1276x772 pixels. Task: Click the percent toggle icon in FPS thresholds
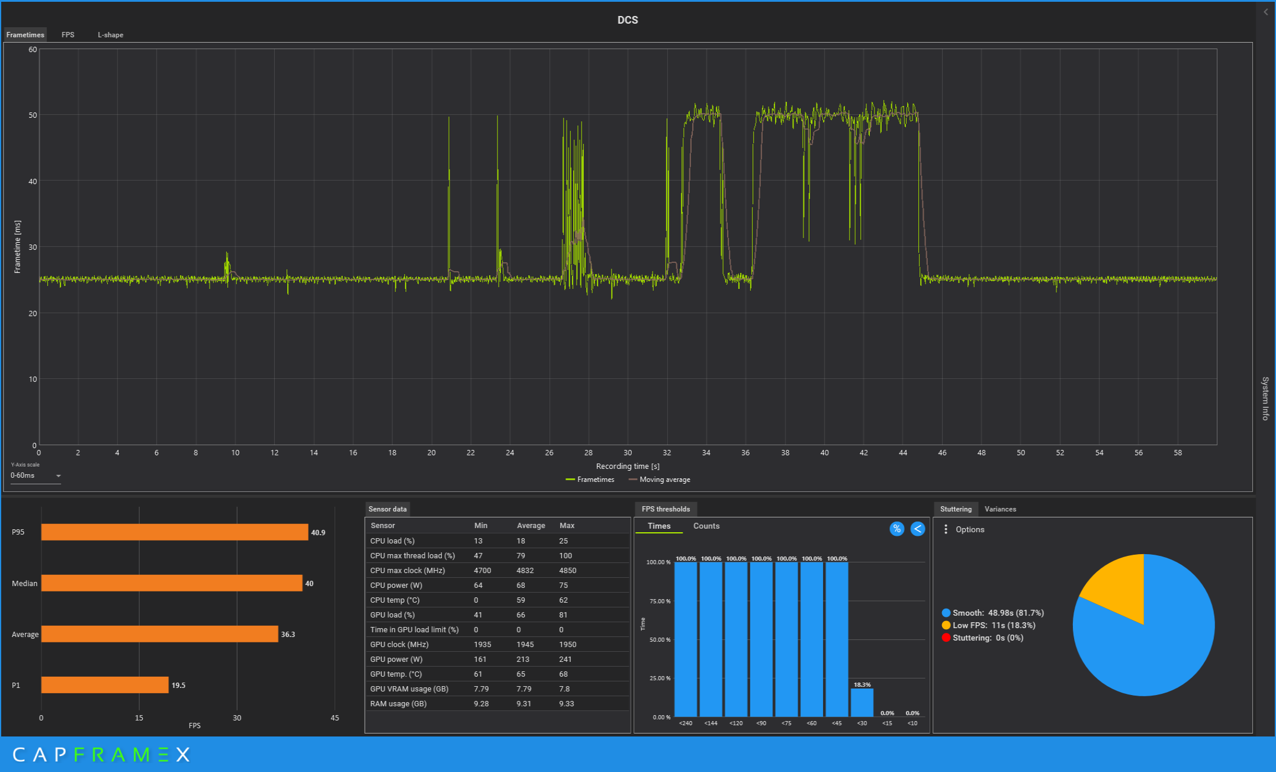pos(896,529)
